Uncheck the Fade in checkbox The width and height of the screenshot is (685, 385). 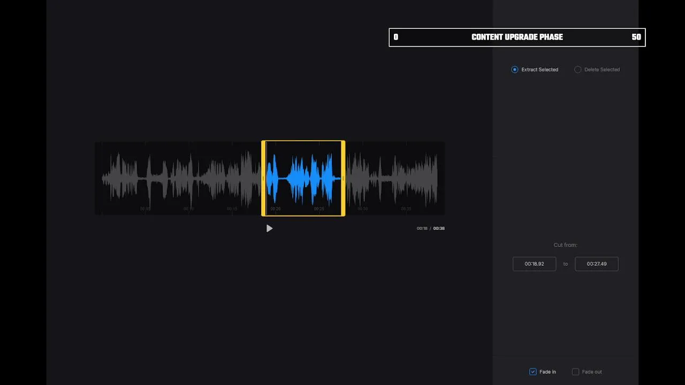[533, 372]
